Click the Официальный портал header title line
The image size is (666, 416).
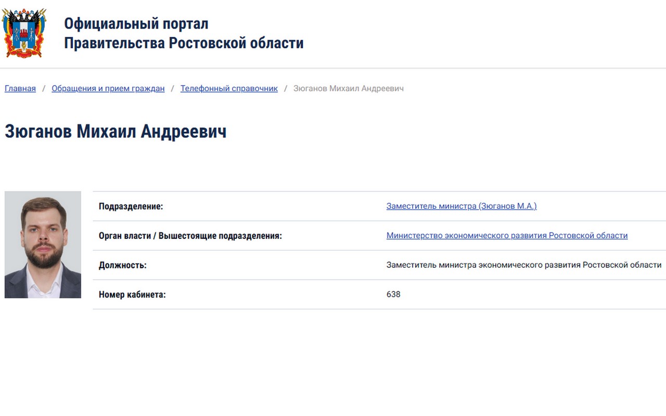136,23
